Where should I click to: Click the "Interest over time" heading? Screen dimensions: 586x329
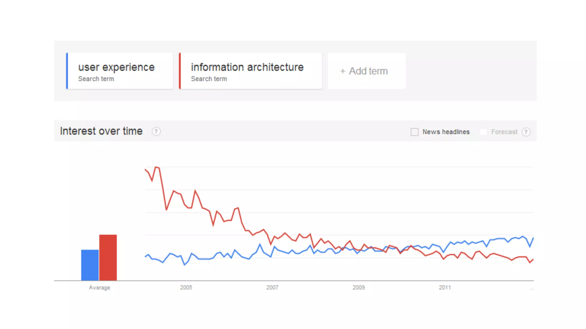101,131
